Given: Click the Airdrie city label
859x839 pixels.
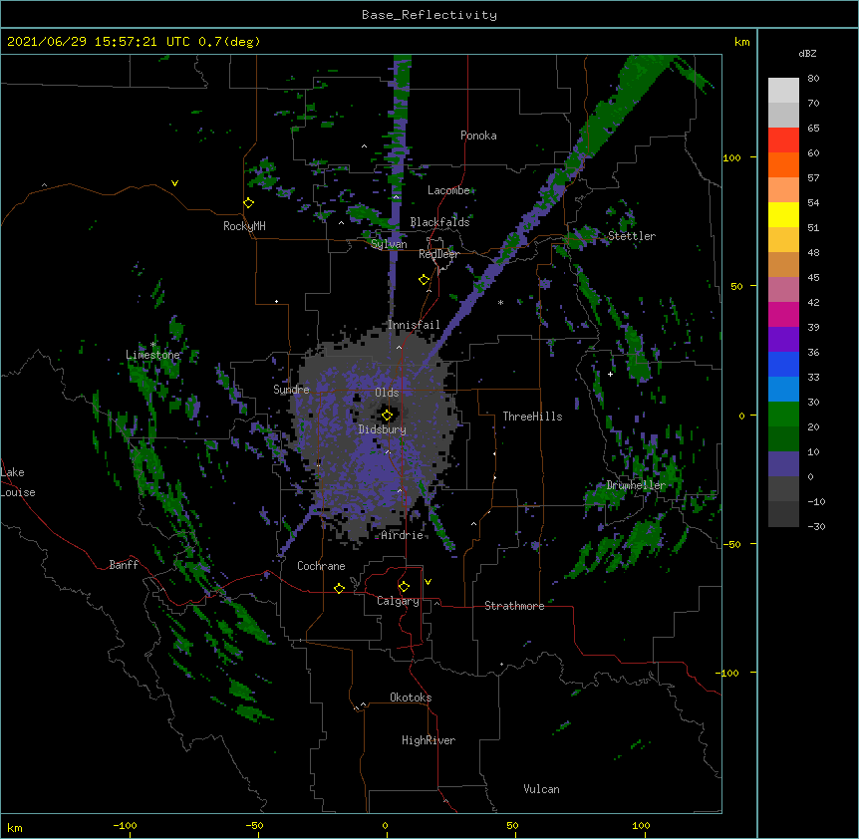Looking at the screenshot, I should (x=403, y=535).
